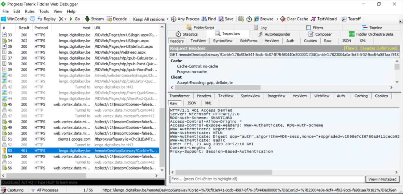403x194 pixels.
Task: Click Accept-Encoding header entry
Action: point(205,82)
